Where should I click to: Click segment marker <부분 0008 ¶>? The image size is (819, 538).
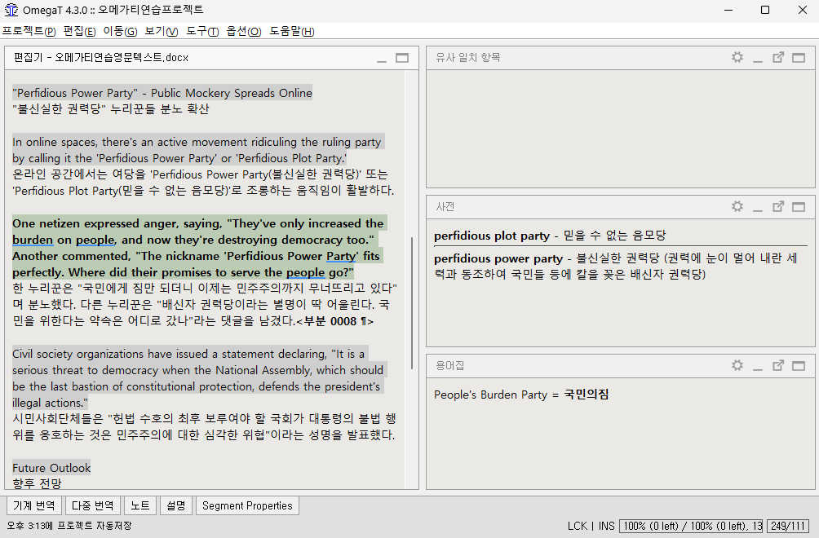point(334,321)
